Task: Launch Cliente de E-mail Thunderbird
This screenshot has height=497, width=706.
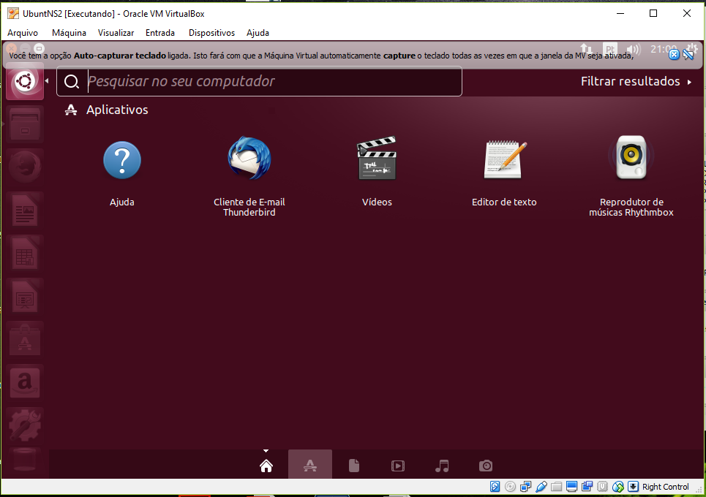Action: tap(249, 159)
